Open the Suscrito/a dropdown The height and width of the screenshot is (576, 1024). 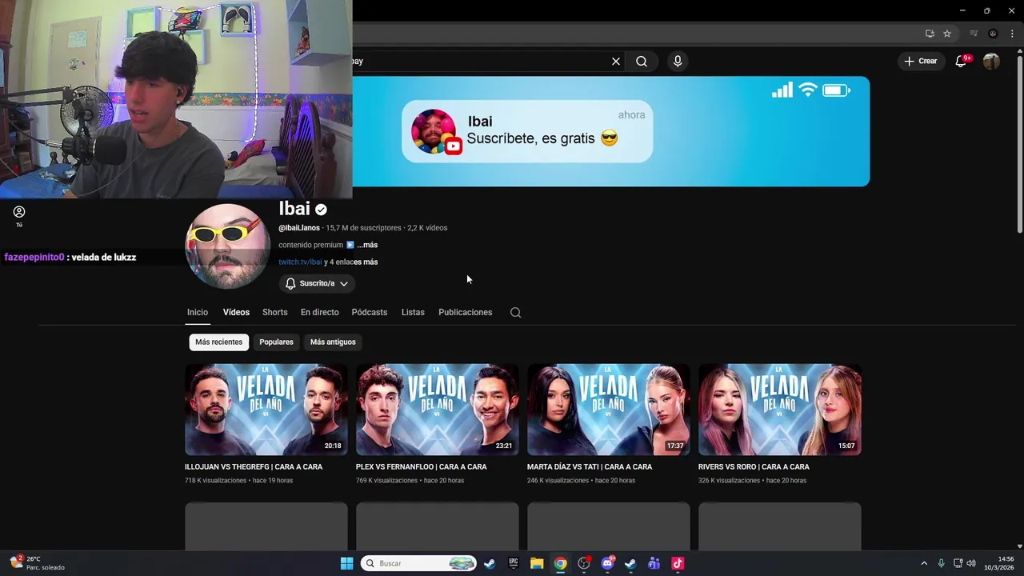point(317,283)
